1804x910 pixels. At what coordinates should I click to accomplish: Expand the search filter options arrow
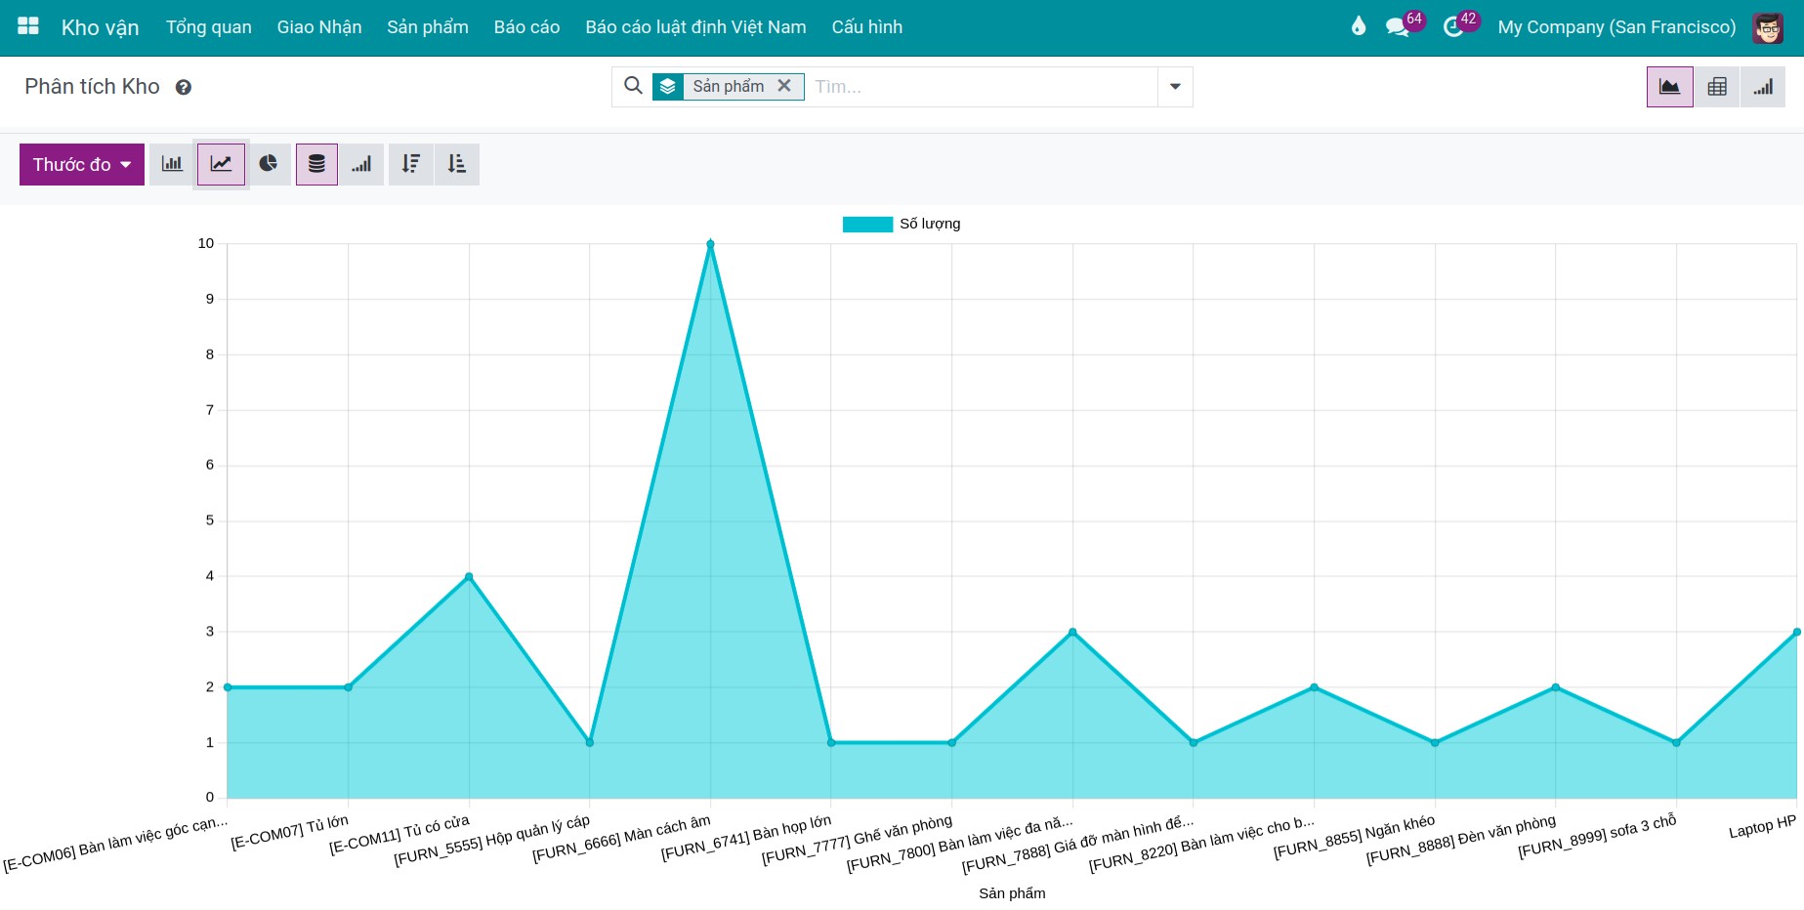(1175, 87)
